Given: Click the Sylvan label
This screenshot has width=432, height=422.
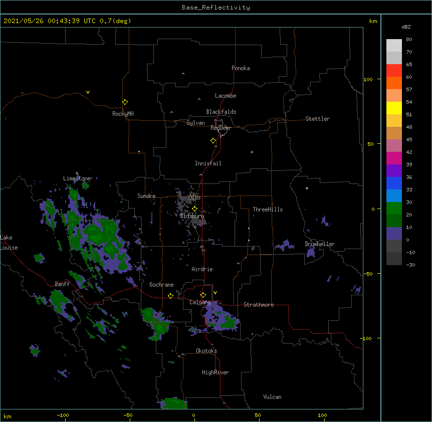Looking at the screenshot, I should pos(195,123).
